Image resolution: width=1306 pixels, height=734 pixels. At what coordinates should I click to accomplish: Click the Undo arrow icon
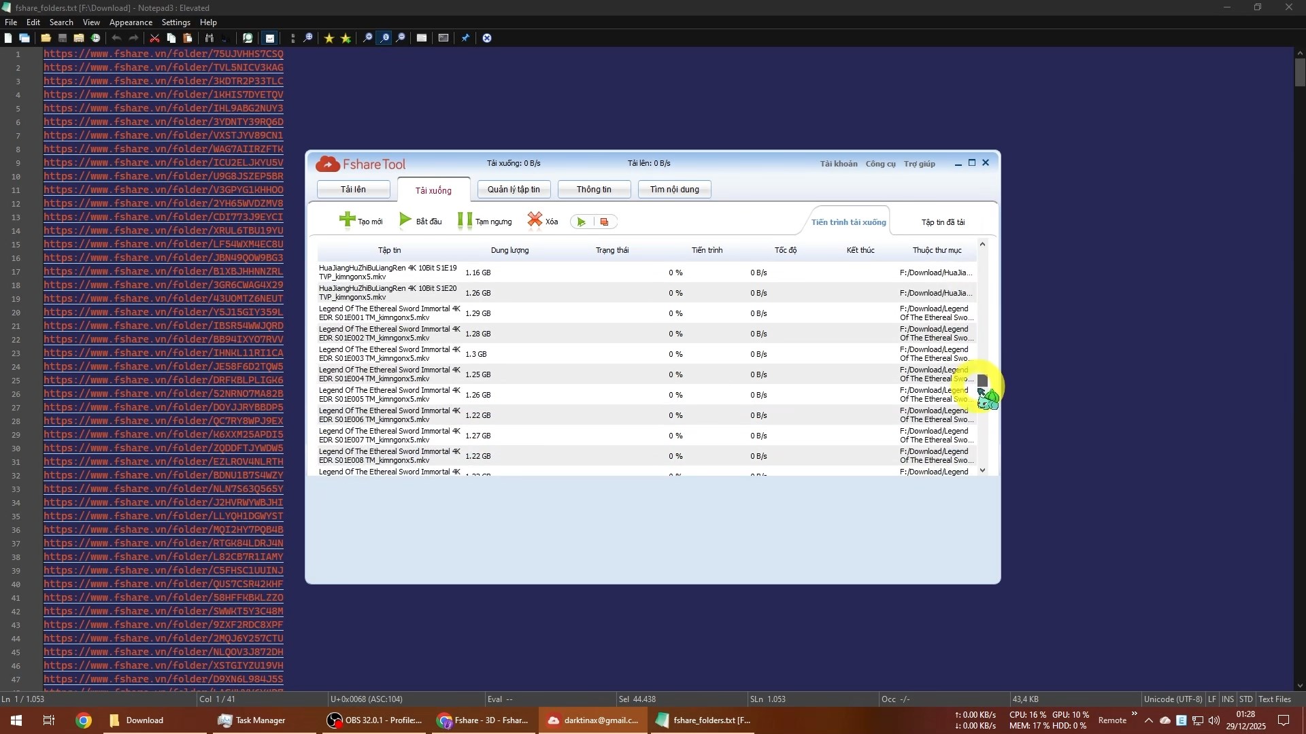116,38
